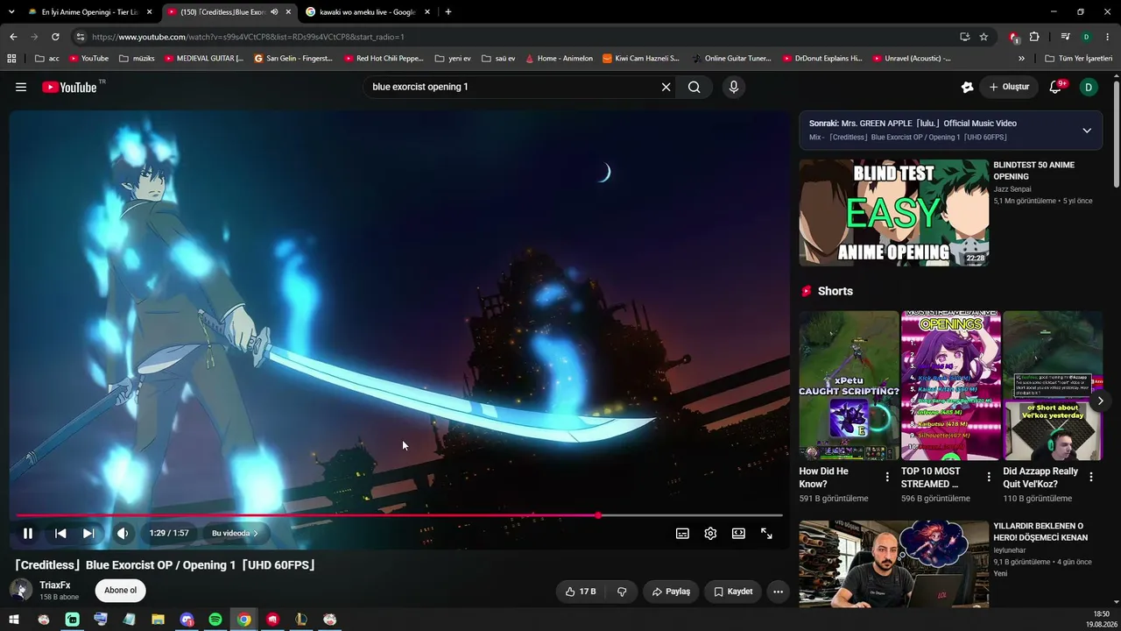Enter fullscreen video mode
1121x631 pixels.
[766, 533]
